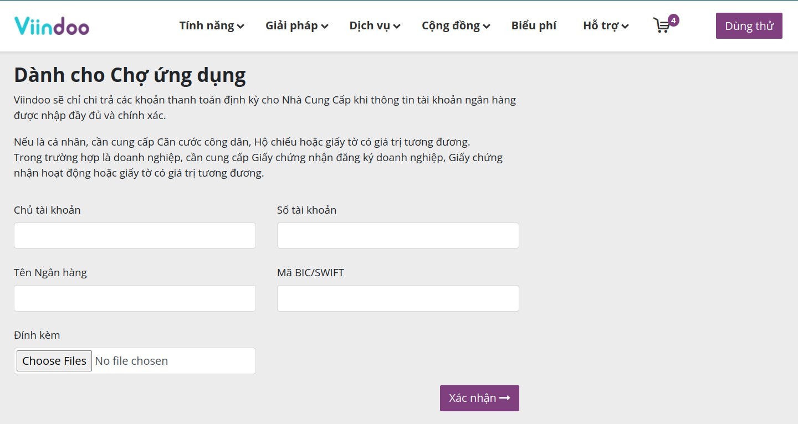Click the 'Số tài khoản' label

(x=306, y=210)
